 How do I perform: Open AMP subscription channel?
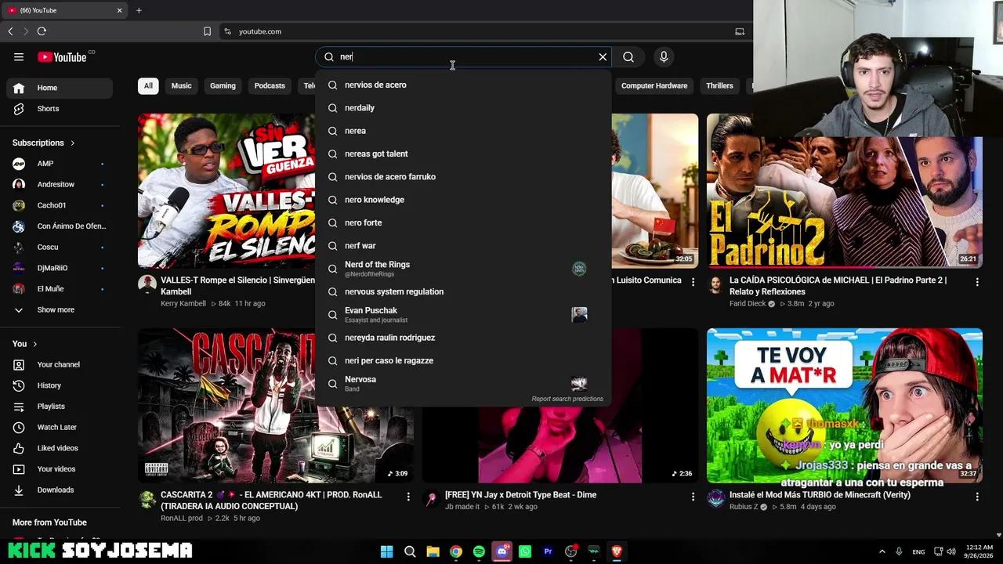pos(60,164)
